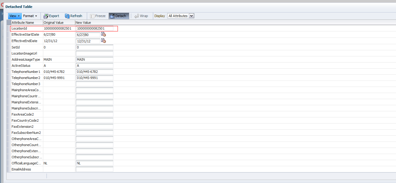Click the Export button label
Viewport: 396px width, 183px height.
pyautogui.click(x=54, y=16)
